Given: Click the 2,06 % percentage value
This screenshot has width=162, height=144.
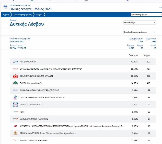Looking at the screenshot, I should point(135,90).
